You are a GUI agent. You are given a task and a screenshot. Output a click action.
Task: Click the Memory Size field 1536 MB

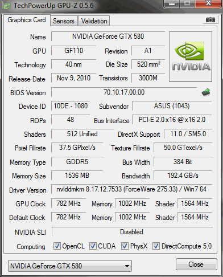click(77, 176)
